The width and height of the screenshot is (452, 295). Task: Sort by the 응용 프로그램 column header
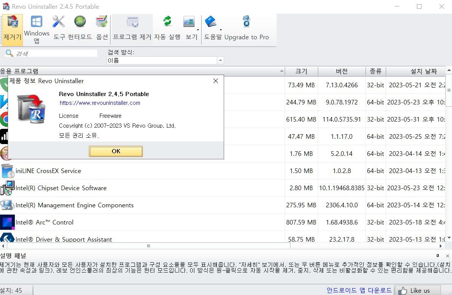[142, 71]
